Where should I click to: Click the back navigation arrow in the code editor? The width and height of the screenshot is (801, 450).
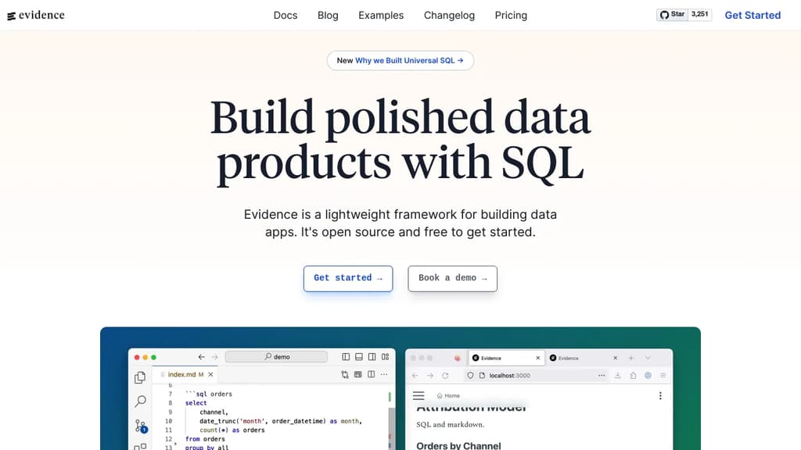(x=201, y=357)
